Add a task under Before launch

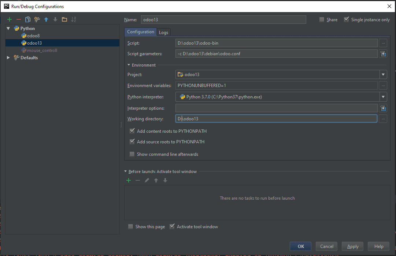pyautogui.click(x=128, y=180)
